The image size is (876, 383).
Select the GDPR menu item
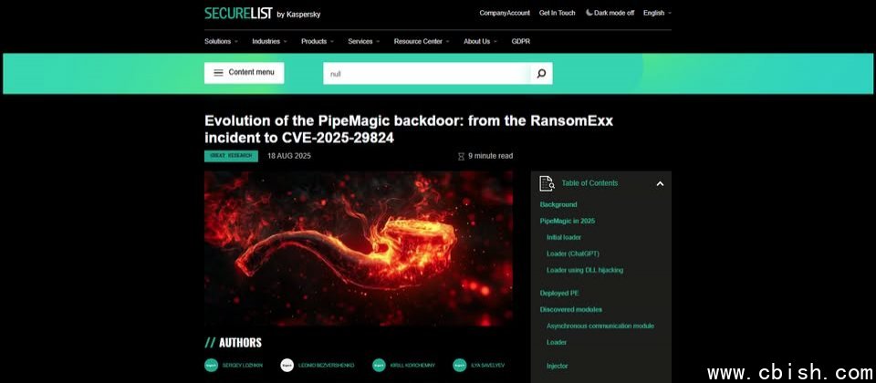521,41
